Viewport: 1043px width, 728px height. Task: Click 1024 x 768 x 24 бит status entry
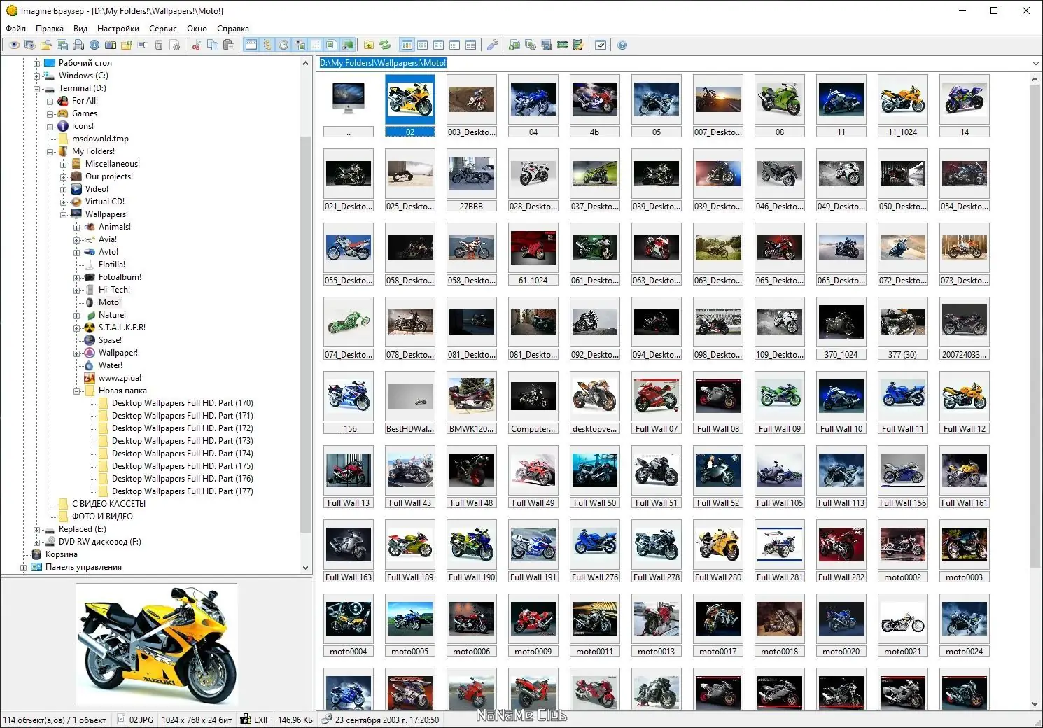tap(197, 720)
